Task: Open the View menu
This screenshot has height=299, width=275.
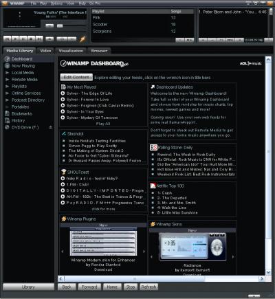Action: coord(70,3)
